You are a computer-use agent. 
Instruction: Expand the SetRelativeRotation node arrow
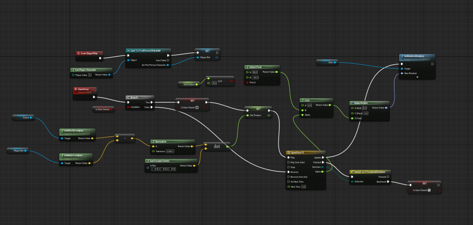(417, 77)
